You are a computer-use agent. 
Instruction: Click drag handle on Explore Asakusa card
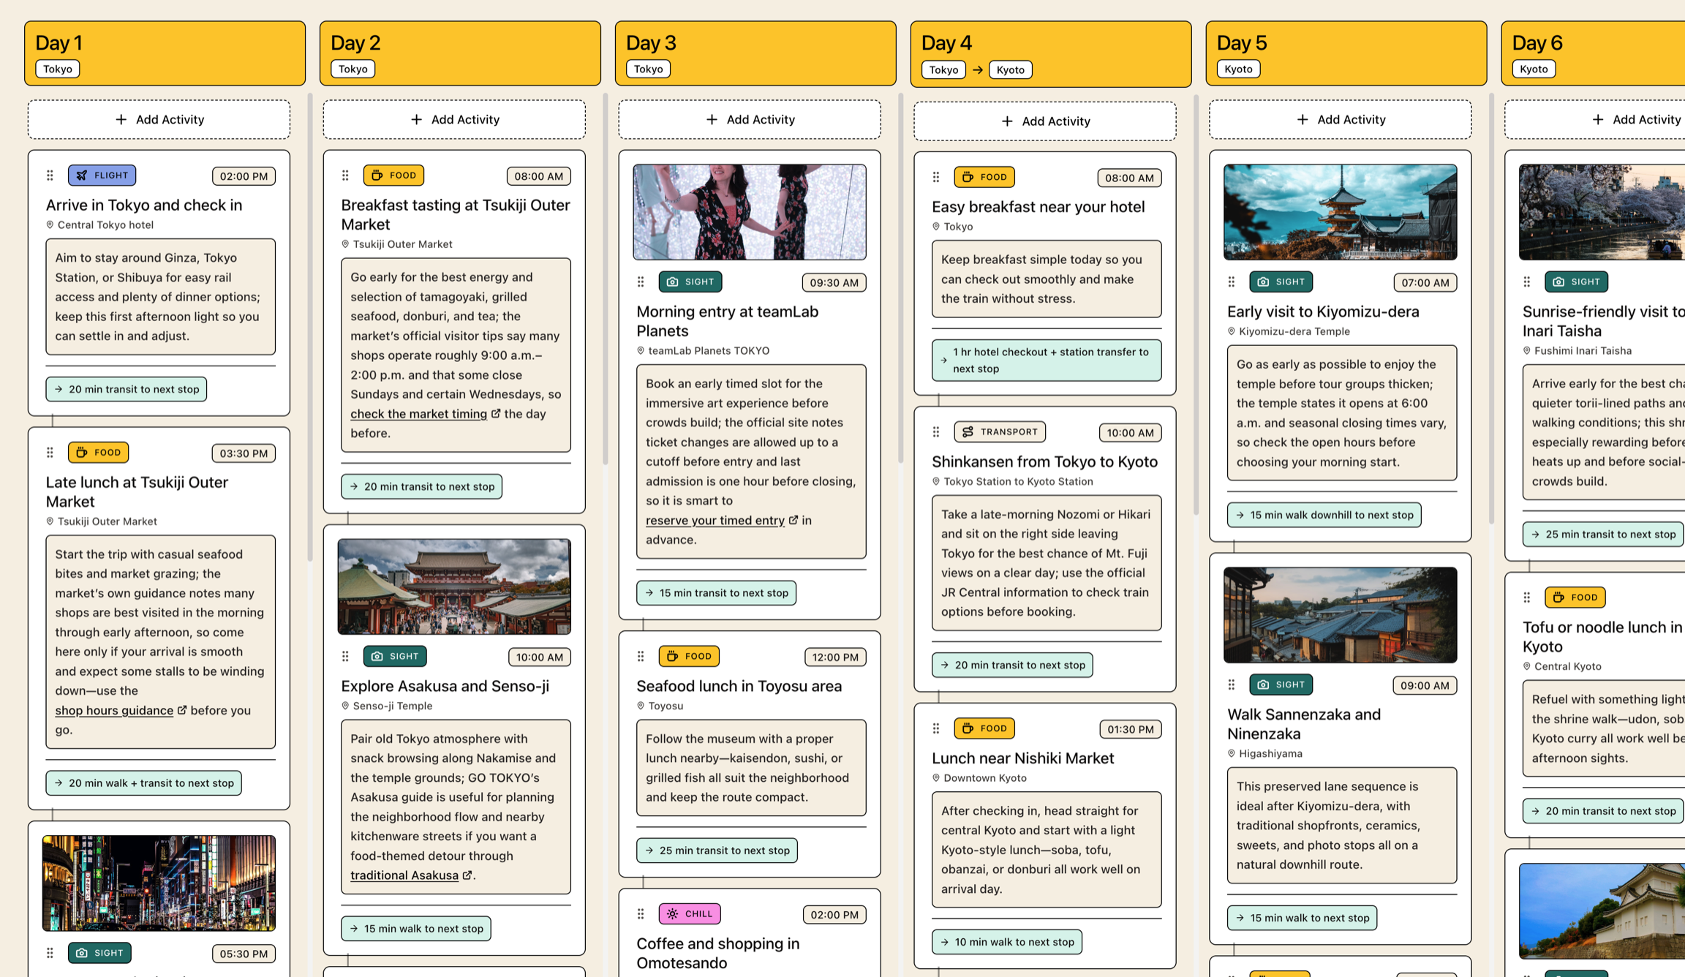coord(345,657)
